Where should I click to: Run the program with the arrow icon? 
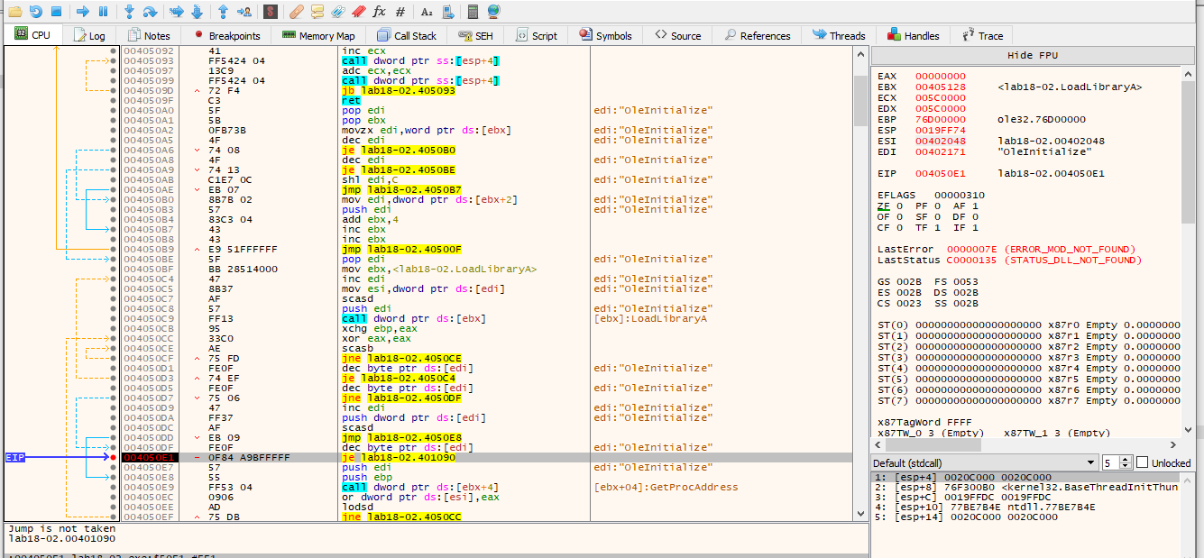tap(83, 12)
